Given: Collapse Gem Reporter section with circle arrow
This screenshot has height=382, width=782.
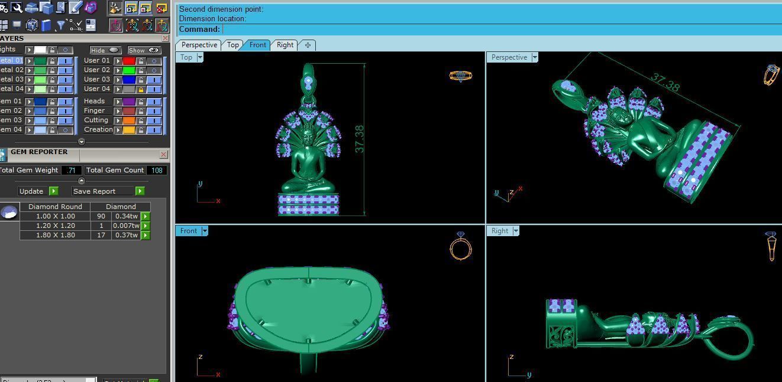Looking at the screenshot, I should [x=82, y=181].
